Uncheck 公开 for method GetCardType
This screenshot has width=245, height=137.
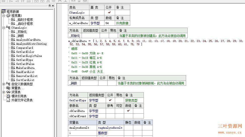click(x=110, y=100)
